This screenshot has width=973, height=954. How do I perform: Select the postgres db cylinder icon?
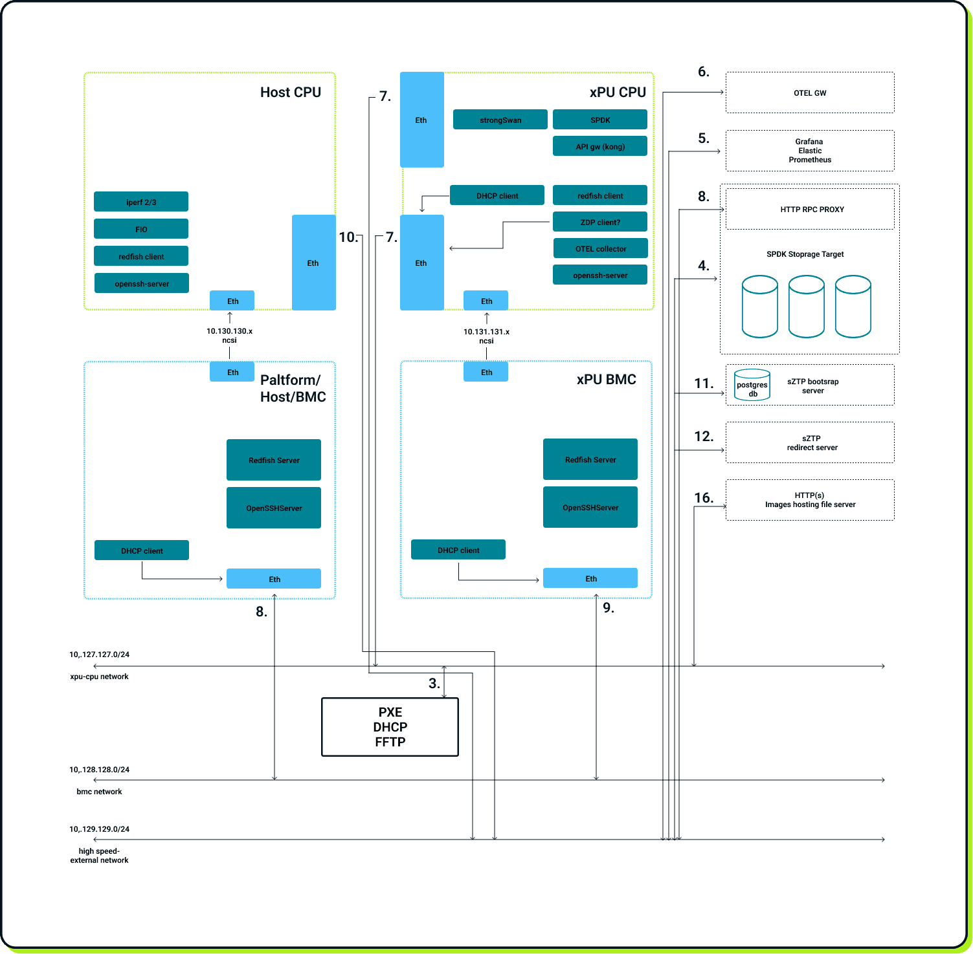click(752, 385)
